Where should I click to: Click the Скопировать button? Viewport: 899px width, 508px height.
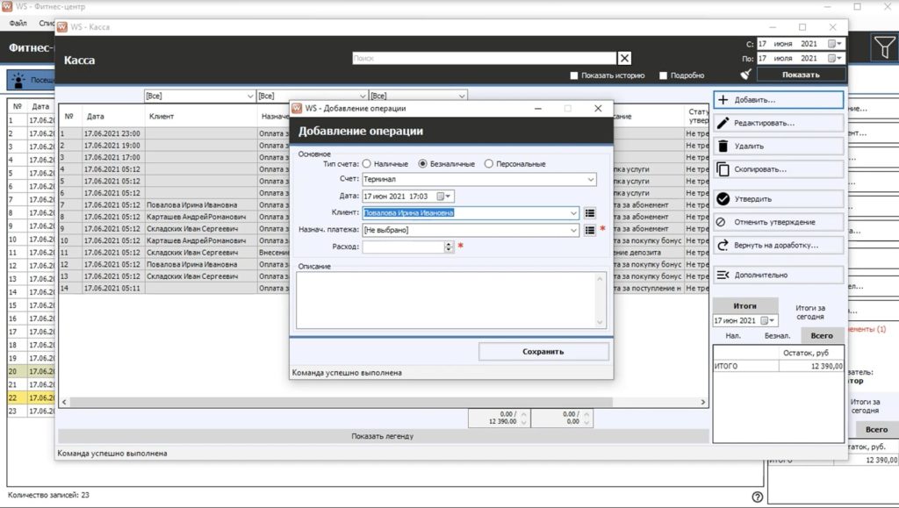(779, 169)
